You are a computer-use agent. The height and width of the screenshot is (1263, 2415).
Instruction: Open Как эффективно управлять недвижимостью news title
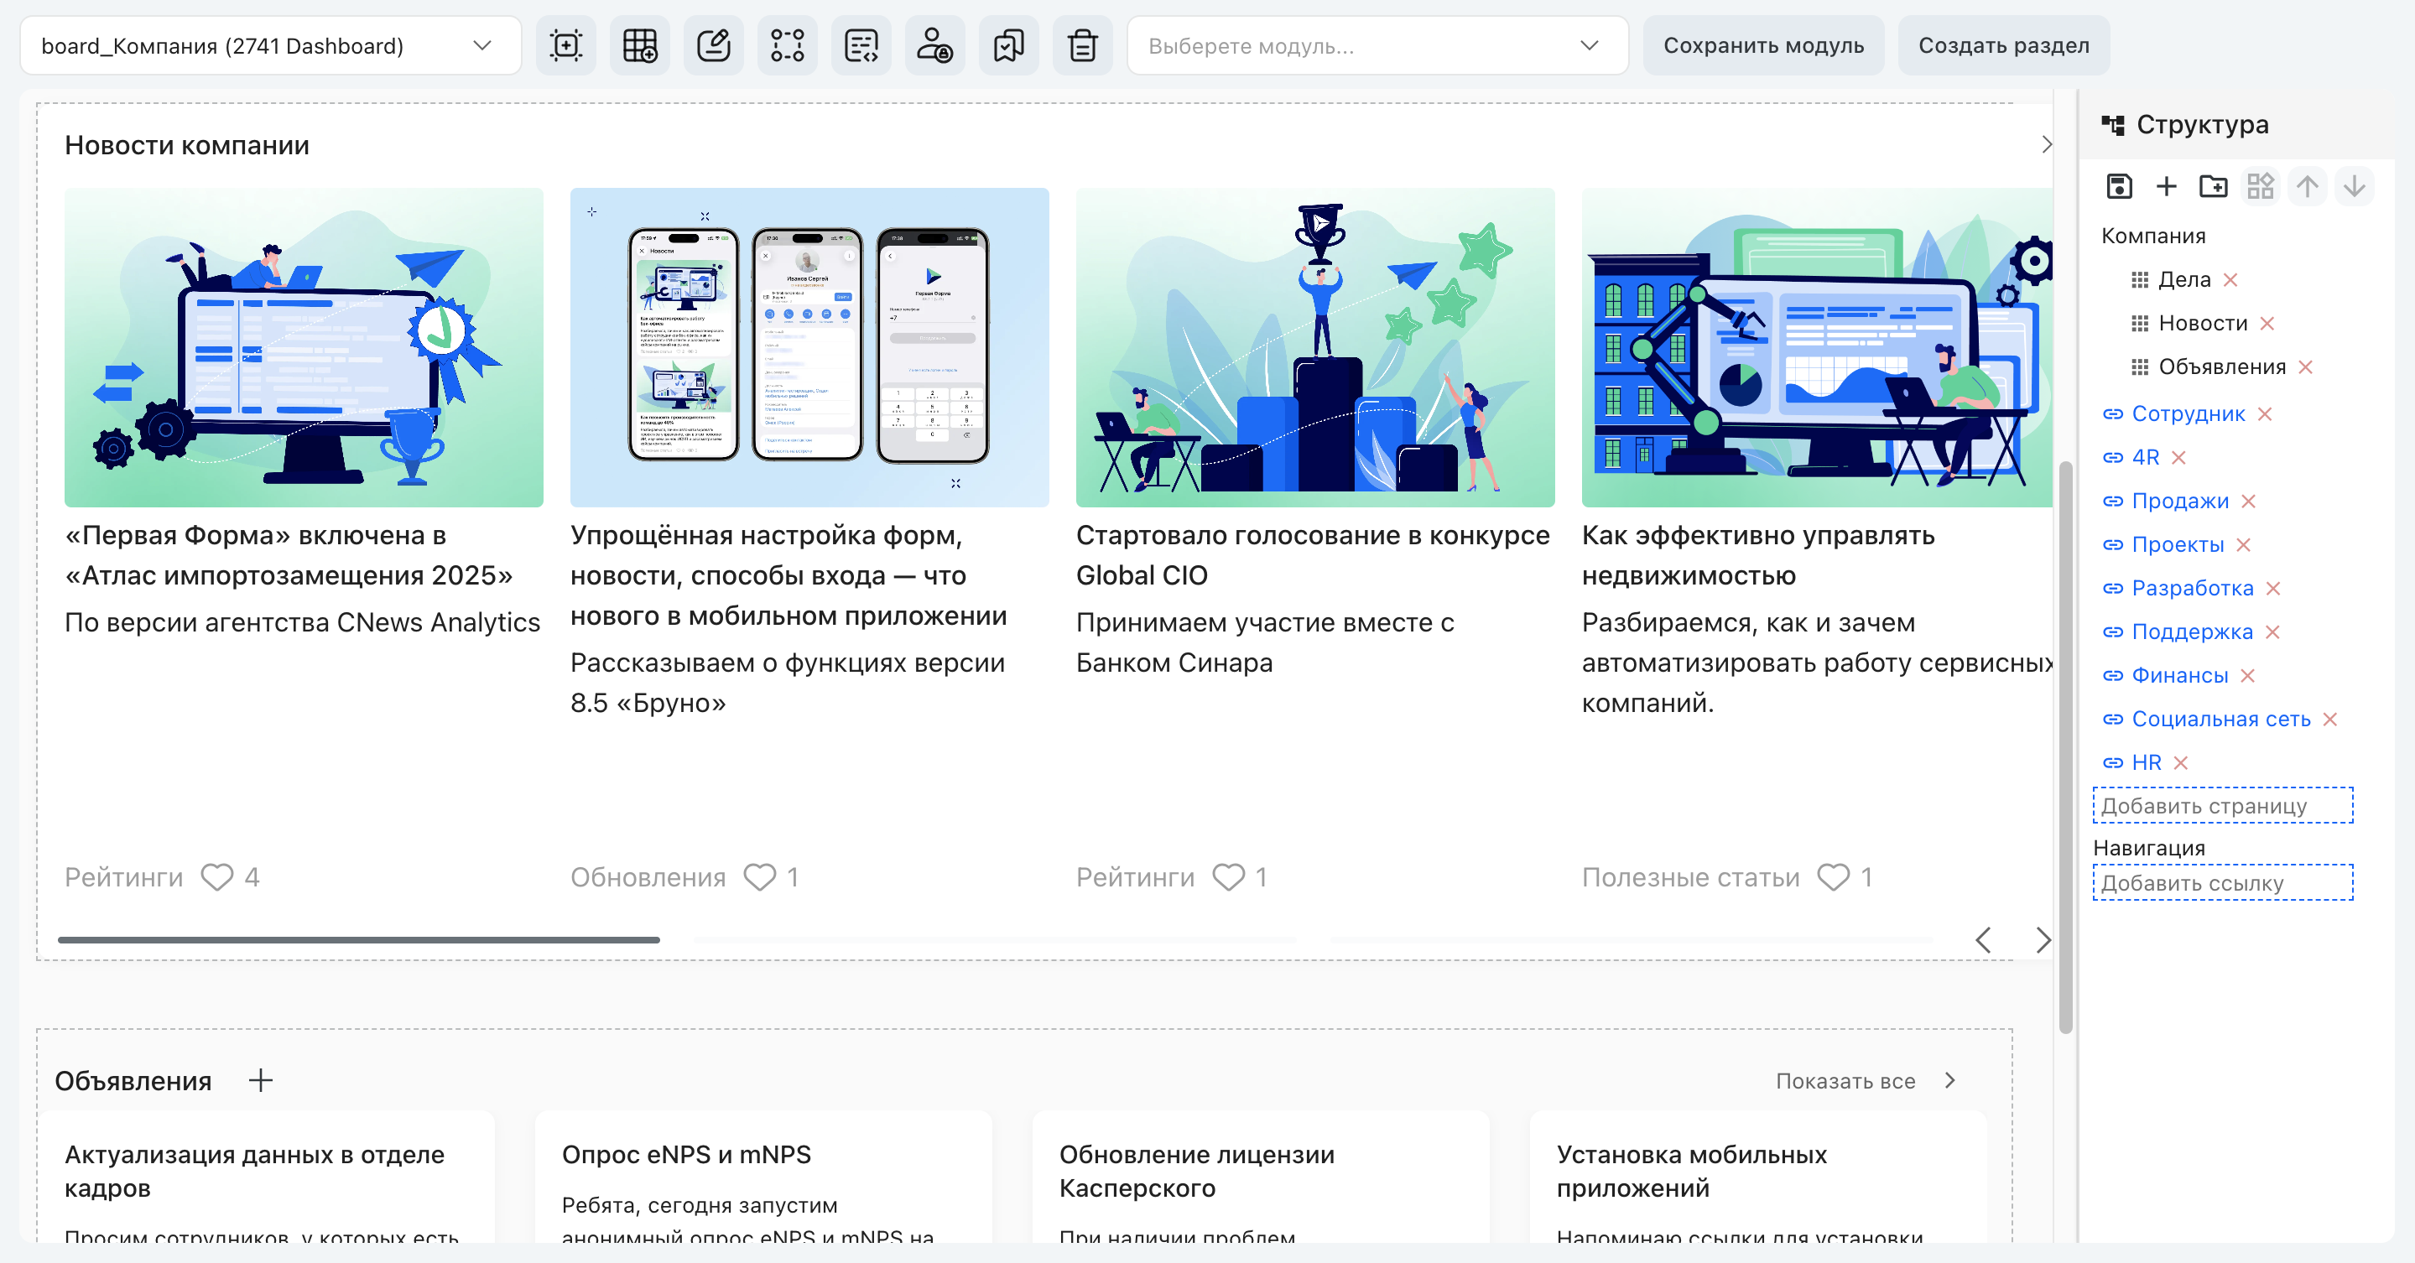click(1758, 554)
